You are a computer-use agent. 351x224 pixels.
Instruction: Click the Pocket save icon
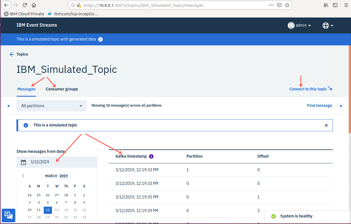[x=279, y=5]
